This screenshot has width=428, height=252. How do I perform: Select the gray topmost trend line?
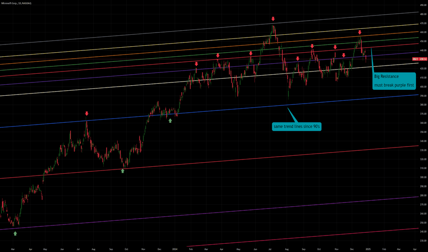[x=209, y=28]
